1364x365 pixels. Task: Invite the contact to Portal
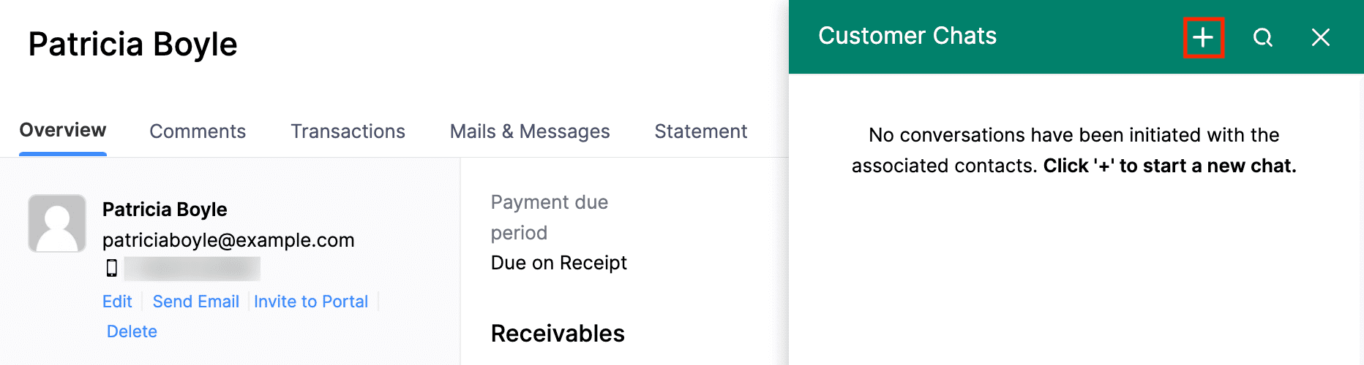tap(311, 301)
